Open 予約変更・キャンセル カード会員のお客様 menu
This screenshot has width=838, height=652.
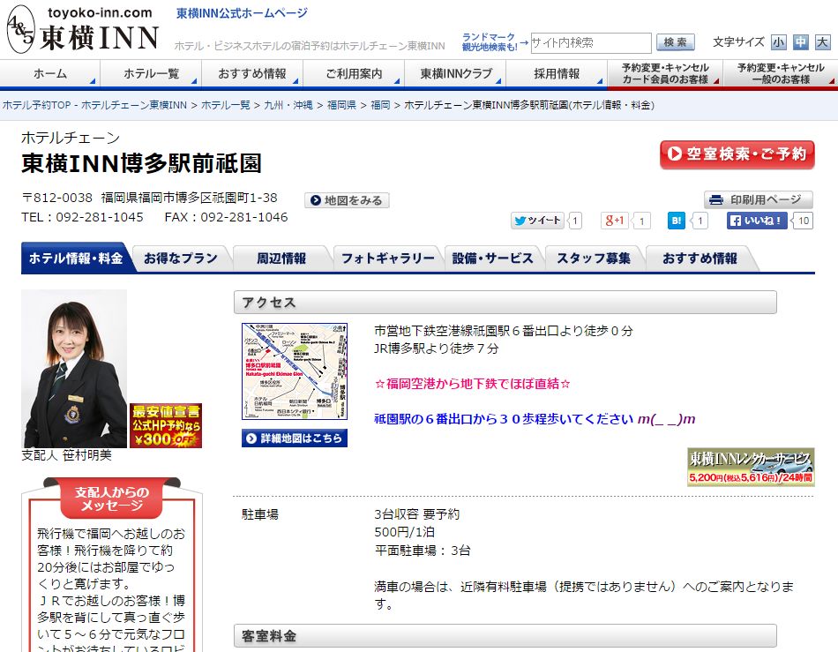[665, 74]
